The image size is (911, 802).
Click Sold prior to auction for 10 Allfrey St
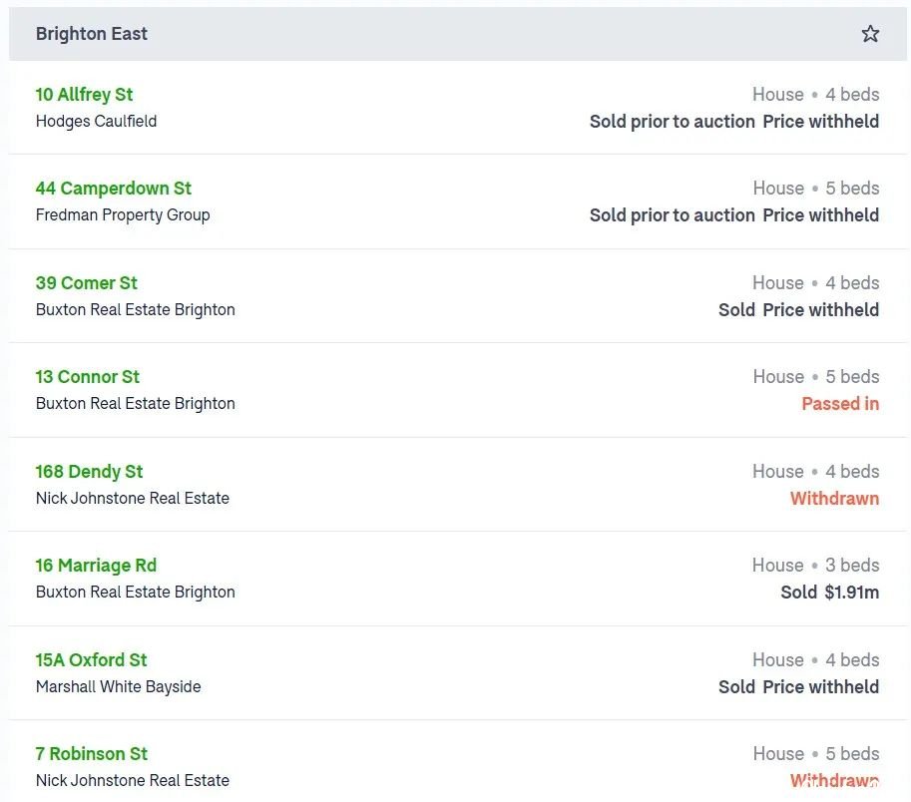673,122
